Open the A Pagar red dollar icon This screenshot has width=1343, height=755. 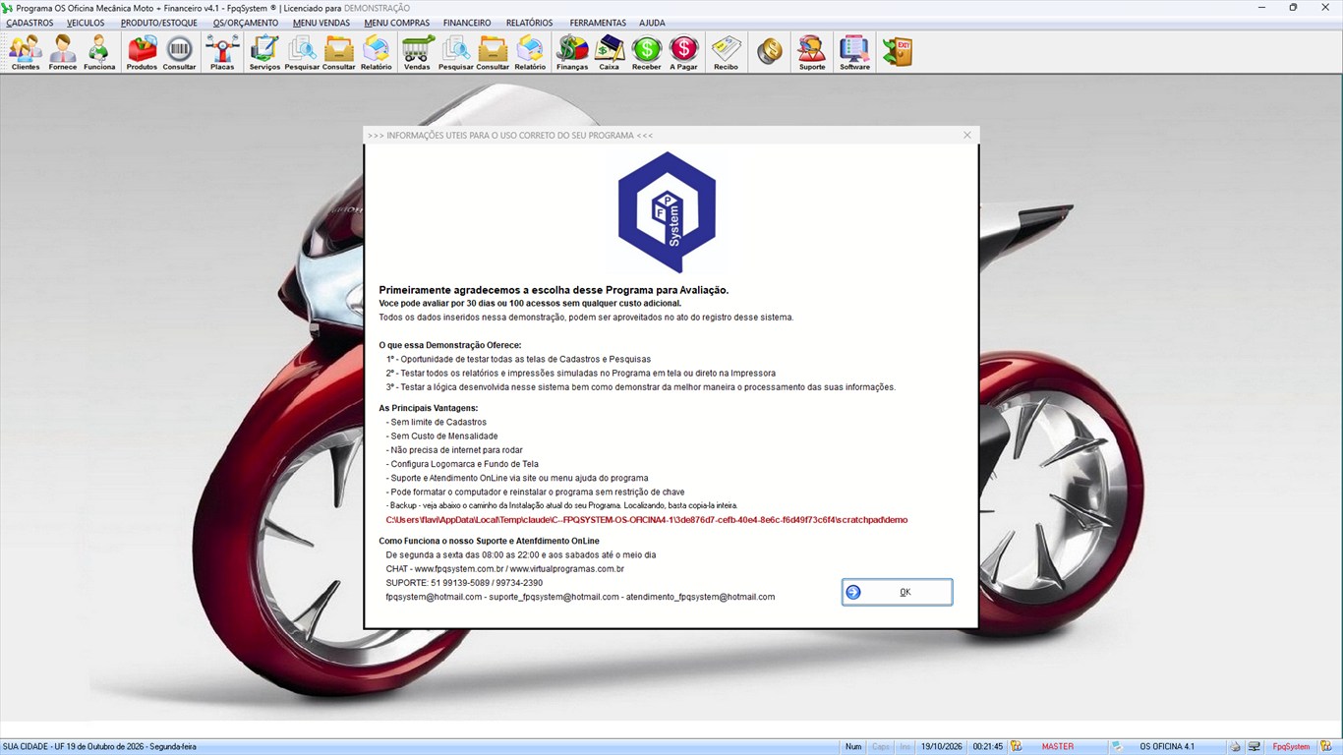coord(683,52)
